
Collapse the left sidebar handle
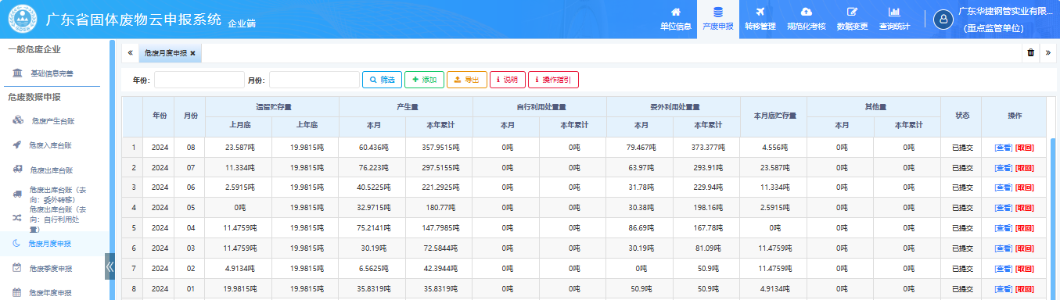point(110,266)
